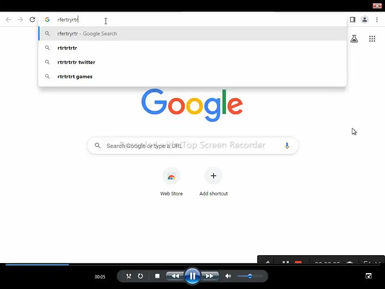The image size is (385, 289).
Task: Open the Google apps grid
Action: 372,39
